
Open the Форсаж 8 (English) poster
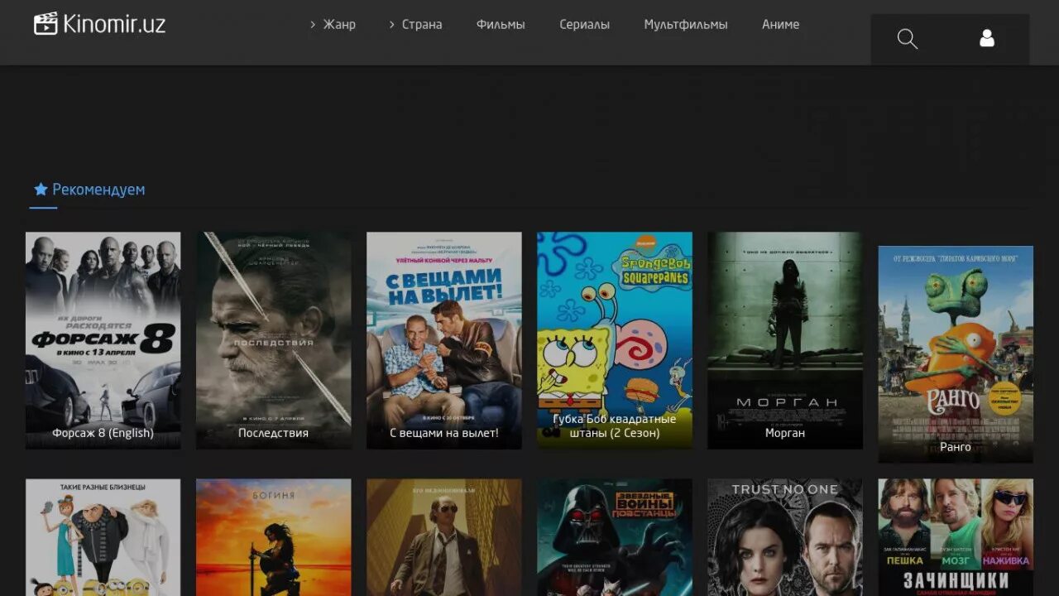(103, 340)
